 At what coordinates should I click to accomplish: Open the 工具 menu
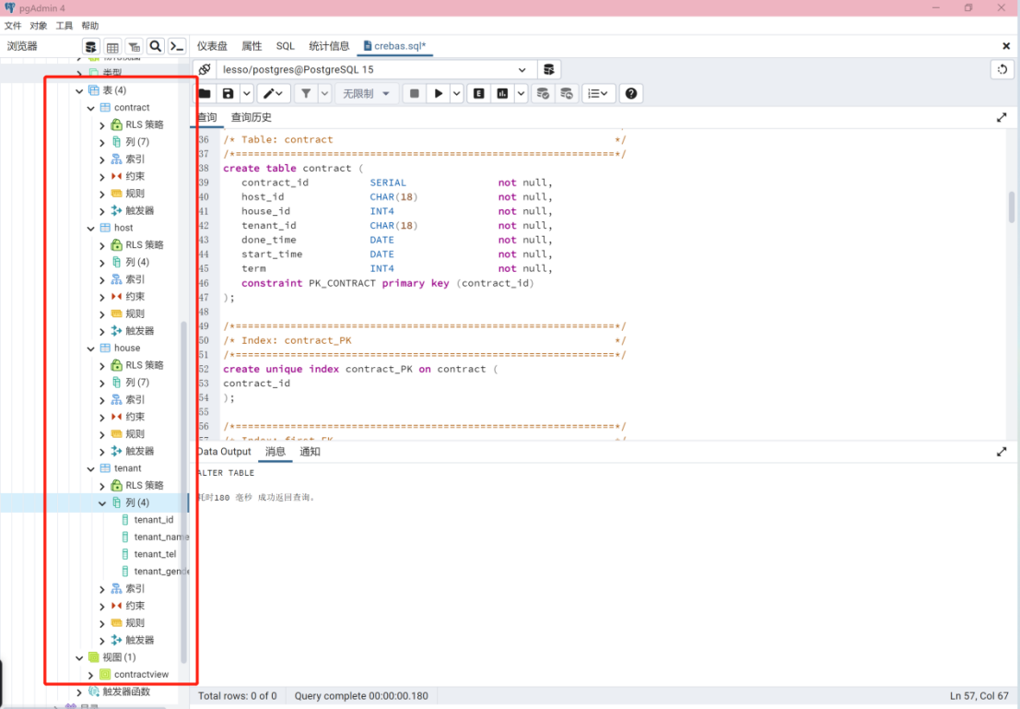(x=64, y=26)
